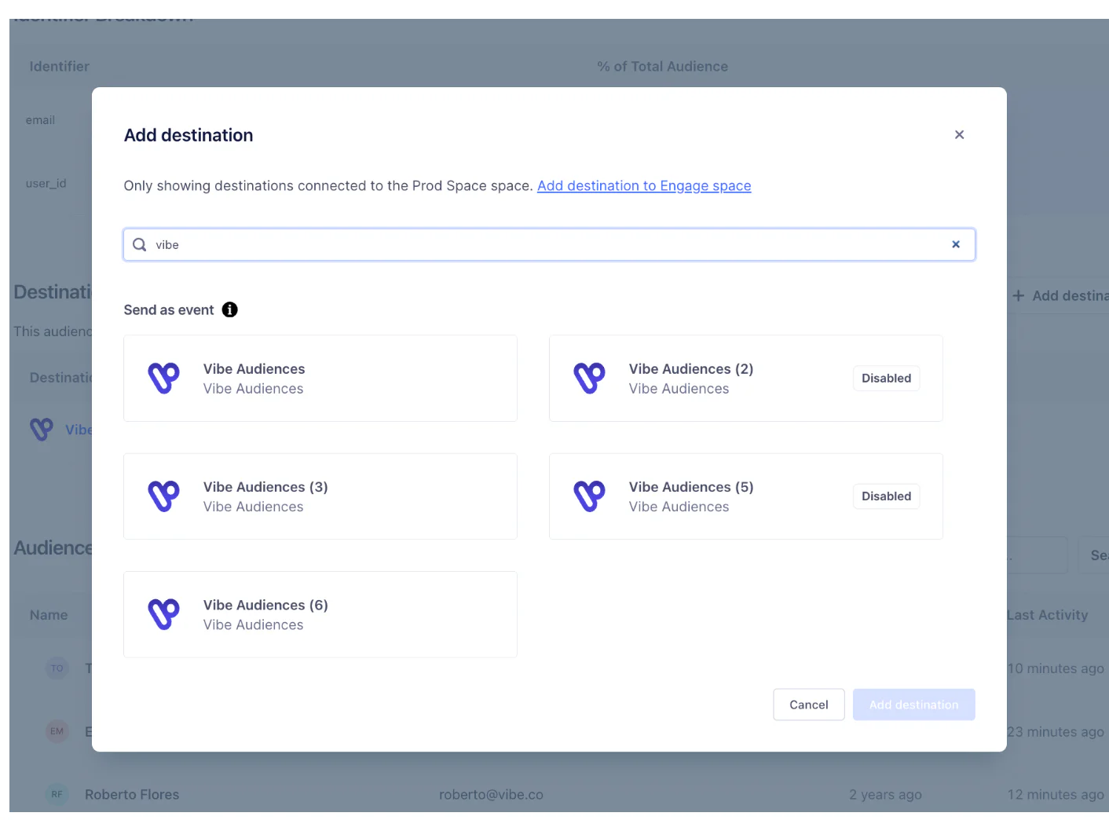1109x820 pixels.
Task: Confirm with the Add destination button
Action: (x=914, y=705)
